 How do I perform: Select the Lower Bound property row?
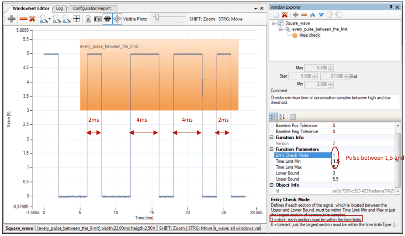click(335, 173)
